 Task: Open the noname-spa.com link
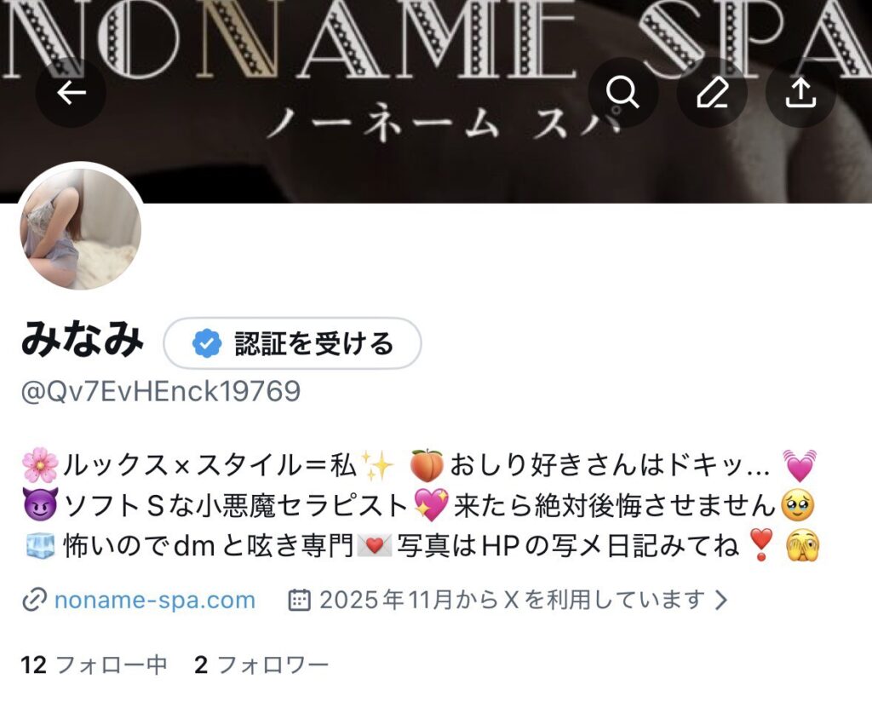[x=155, y=601]
